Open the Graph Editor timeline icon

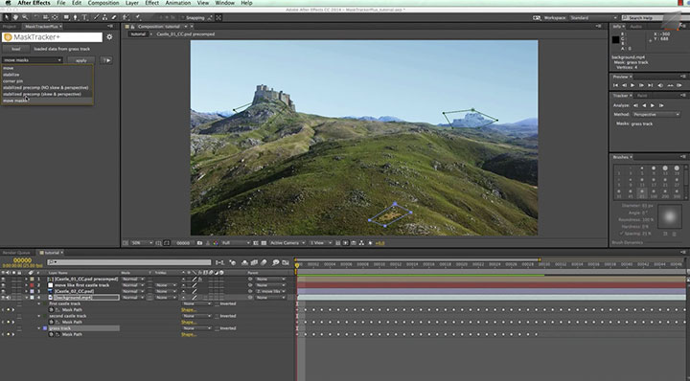[286, 262]
